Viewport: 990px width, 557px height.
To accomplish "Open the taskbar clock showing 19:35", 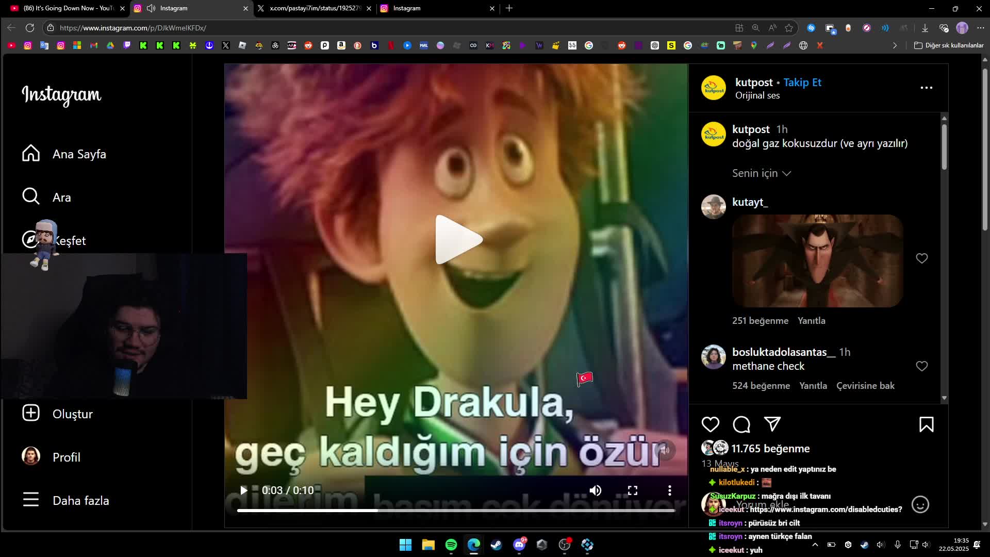I will pos(954,545).
